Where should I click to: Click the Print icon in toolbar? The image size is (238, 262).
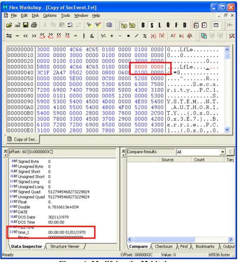(34, 25)
